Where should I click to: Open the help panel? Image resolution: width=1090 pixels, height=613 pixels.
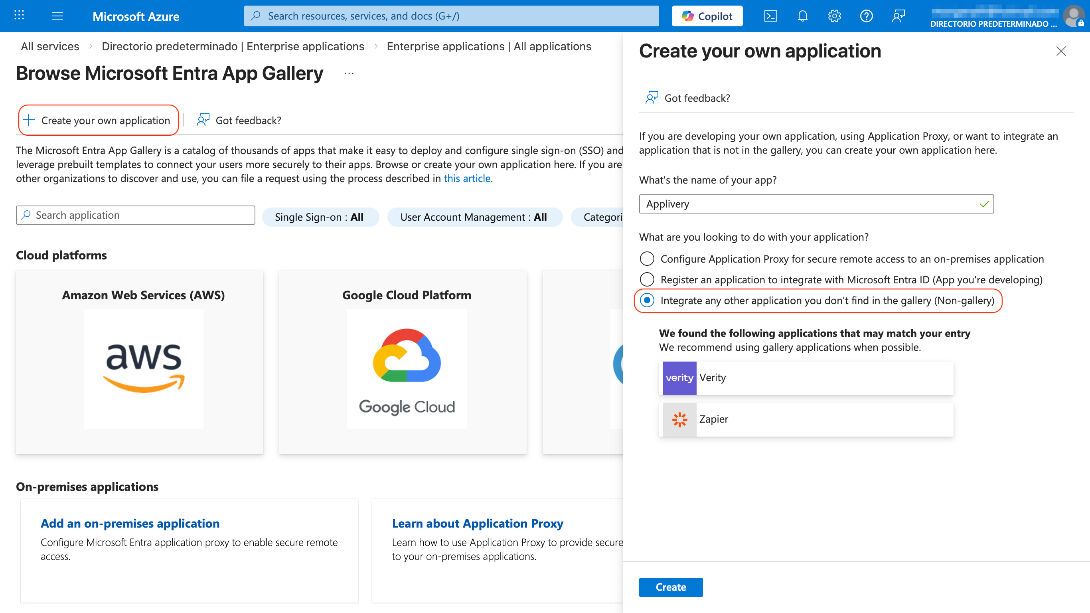[866, 16]
